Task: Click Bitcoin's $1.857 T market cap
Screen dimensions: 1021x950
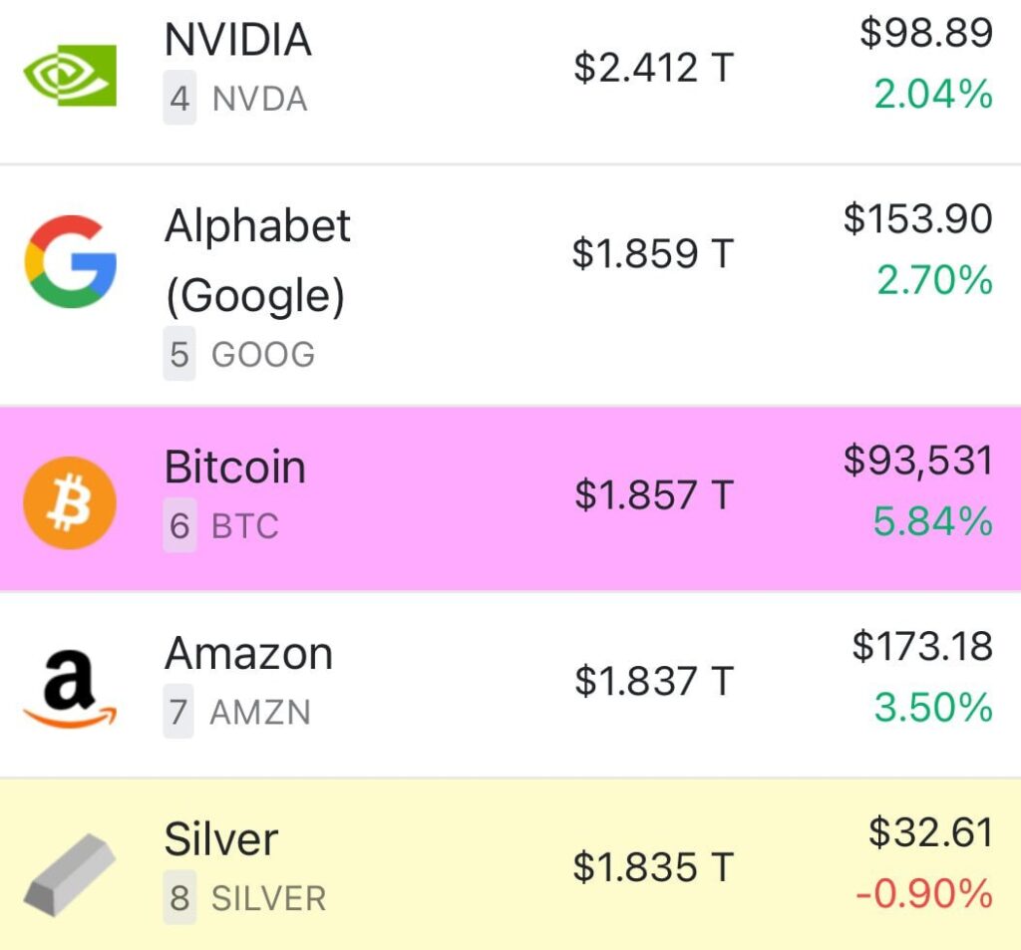Action: pos(654,494)
